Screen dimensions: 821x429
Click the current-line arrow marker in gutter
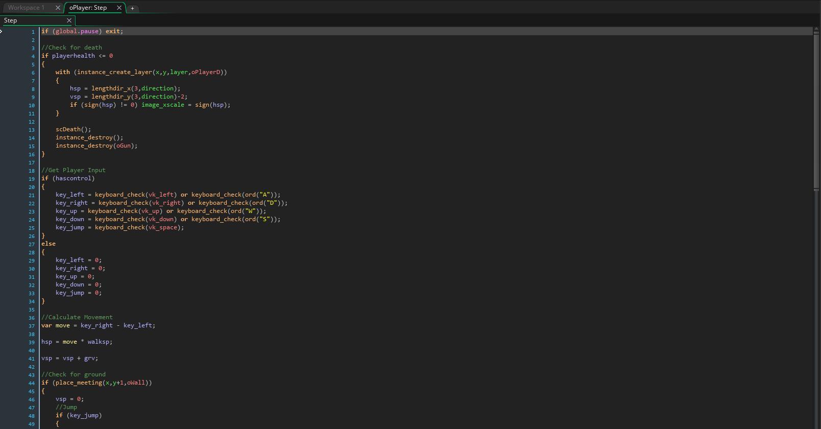coord(2,31)
